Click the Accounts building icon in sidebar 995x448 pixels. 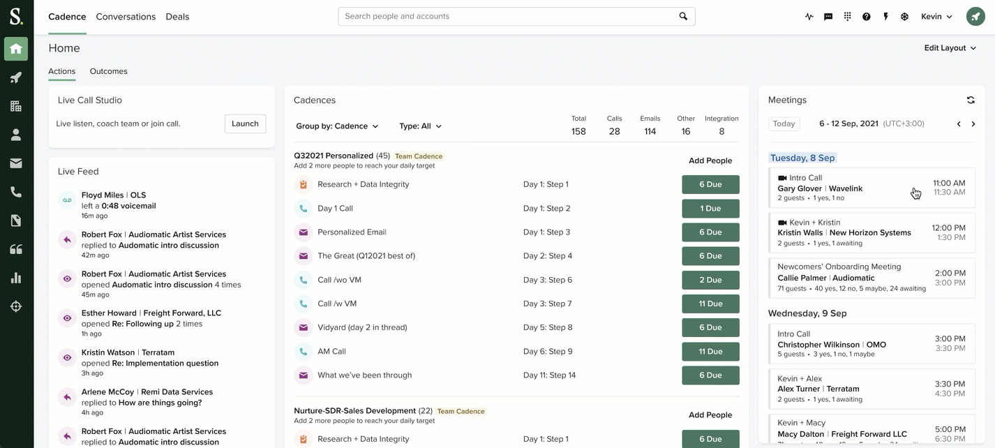[15, 106]
